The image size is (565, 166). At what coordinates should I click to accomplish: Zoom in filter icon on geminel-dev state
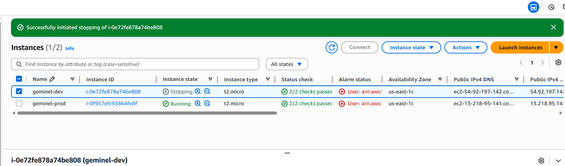[198, 91]
